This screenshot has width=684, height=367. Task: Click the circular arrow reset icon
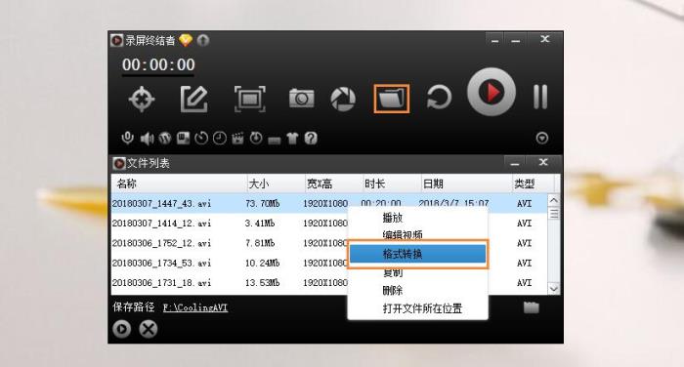[x=439, y=98]
